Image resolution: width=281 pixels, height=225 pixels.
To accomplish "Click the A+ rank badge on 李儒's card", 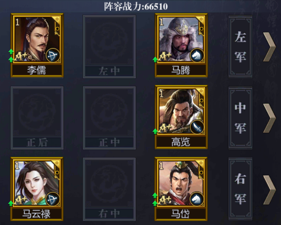I will point(21,57).
